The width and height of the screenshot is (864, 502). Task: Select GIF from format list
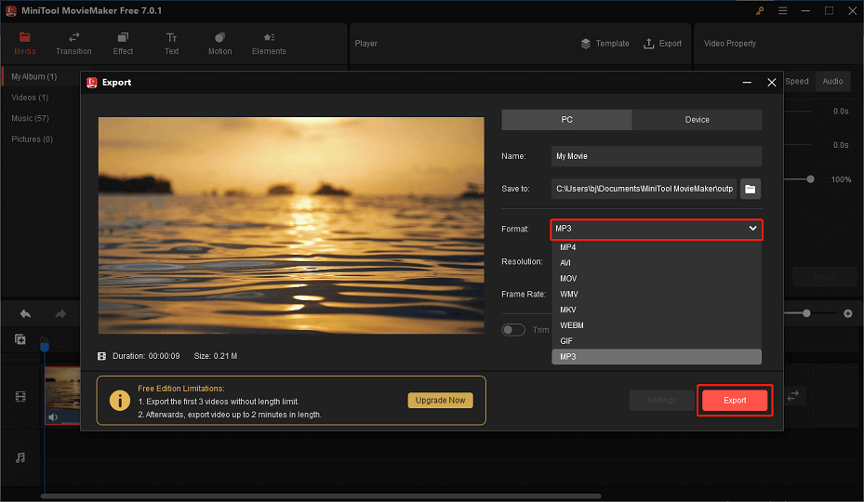(657, 341)
